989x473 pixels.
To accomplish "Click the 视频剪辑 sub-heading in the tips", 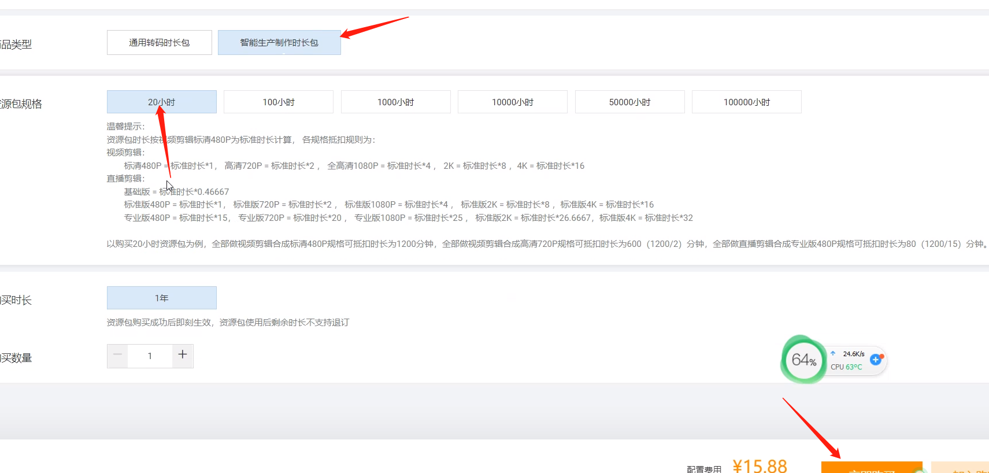I will pos(125,153).
